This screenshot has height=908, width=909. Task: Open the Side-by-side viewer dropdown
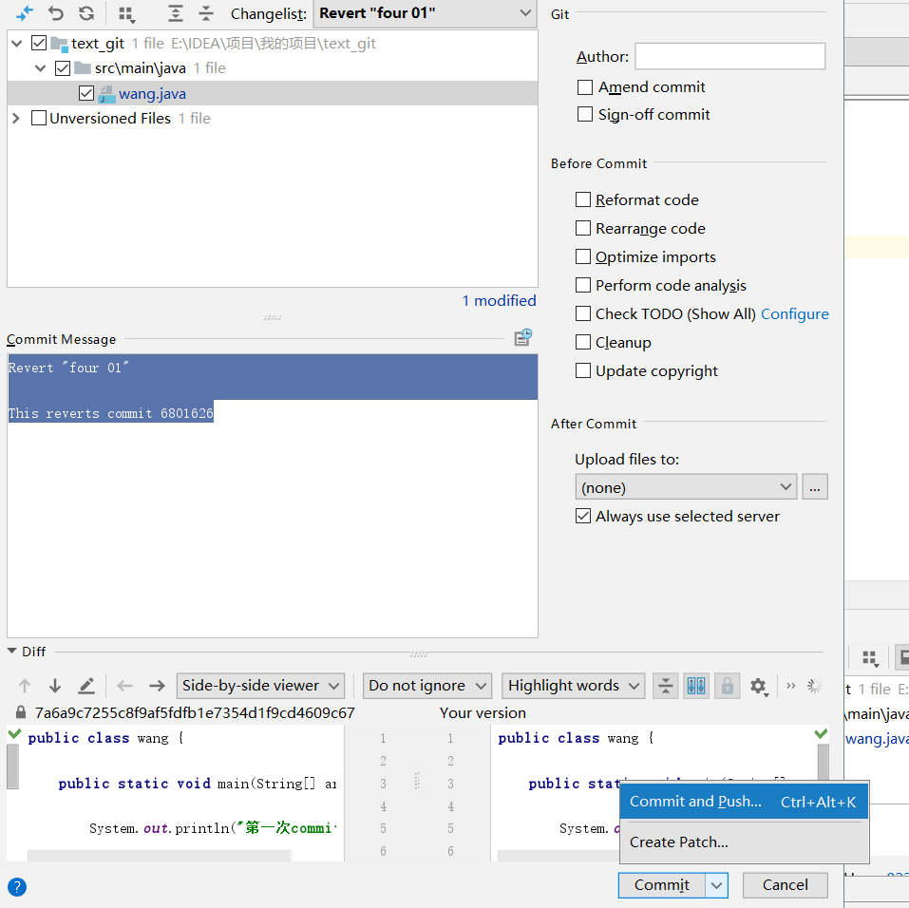(260, 686)
